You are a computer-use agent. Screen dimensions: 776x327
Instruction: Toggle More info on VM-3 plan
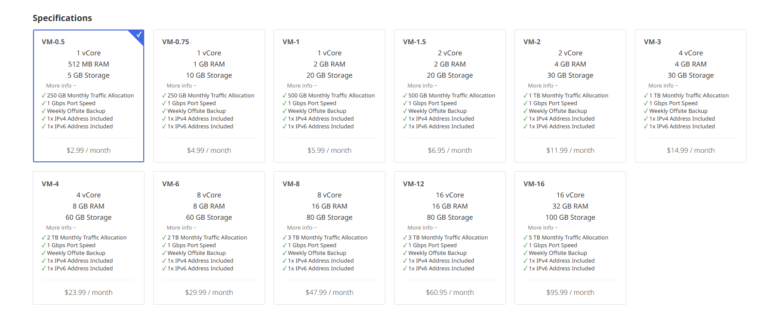[x=663, y=86]
